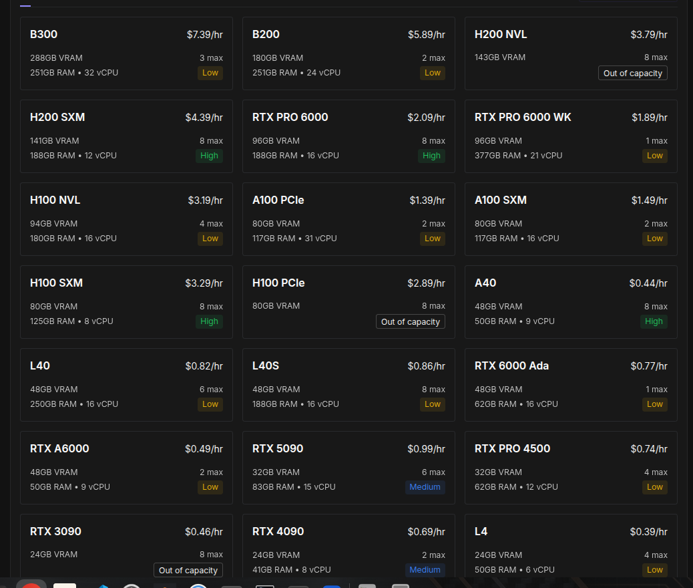Choose the L4 GPU card
This screenshot has height=588, width=693.
coord(571,545)
